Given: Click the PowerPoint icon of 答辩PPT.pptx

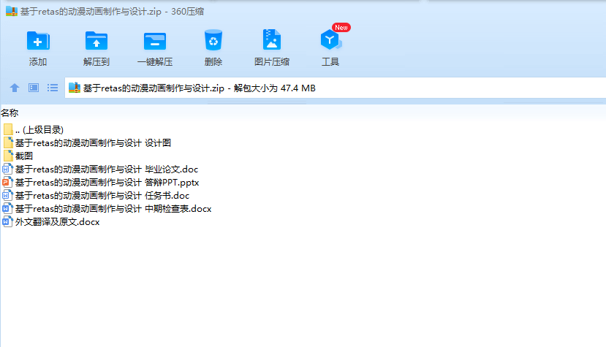Looking at the screenshot, I should (x=8, y=182).
